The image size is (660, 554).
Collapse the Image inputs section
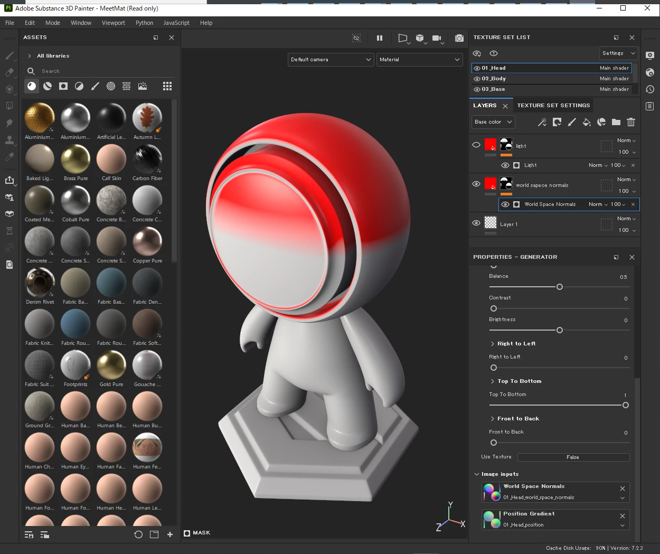[x=477, y=474]
